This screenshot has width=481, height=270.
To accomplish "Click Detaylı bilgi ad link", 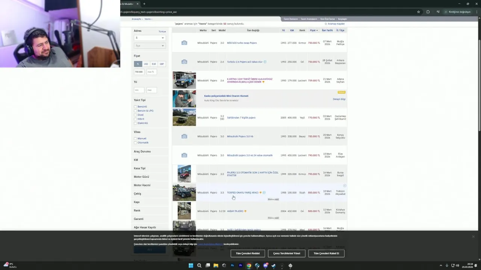I will coord(339,99).
